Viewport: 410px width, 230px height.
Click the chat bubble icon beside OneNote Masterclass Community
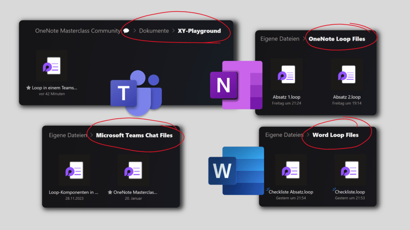(126, 30)
